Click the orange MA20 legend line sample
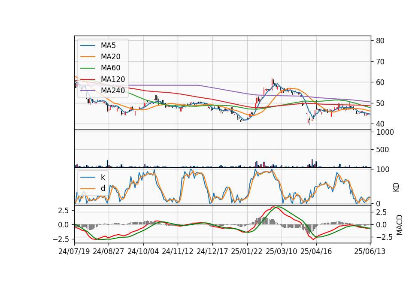The width and height of the screenshot is (412, 296). (x=88, y=57)
